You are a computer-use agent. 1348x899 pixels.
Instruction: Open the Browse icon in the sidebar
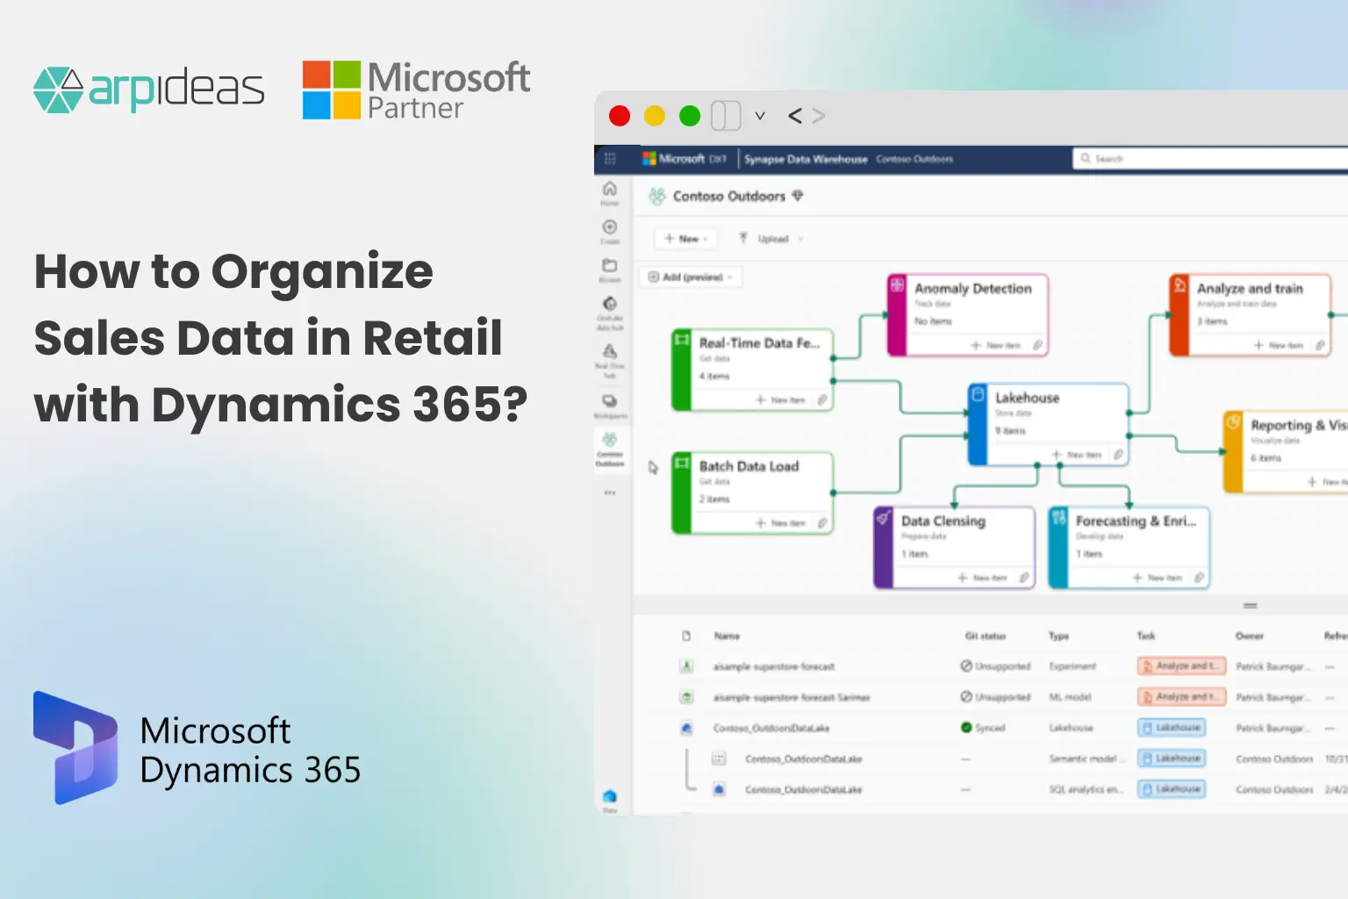(x=609, y=265)
